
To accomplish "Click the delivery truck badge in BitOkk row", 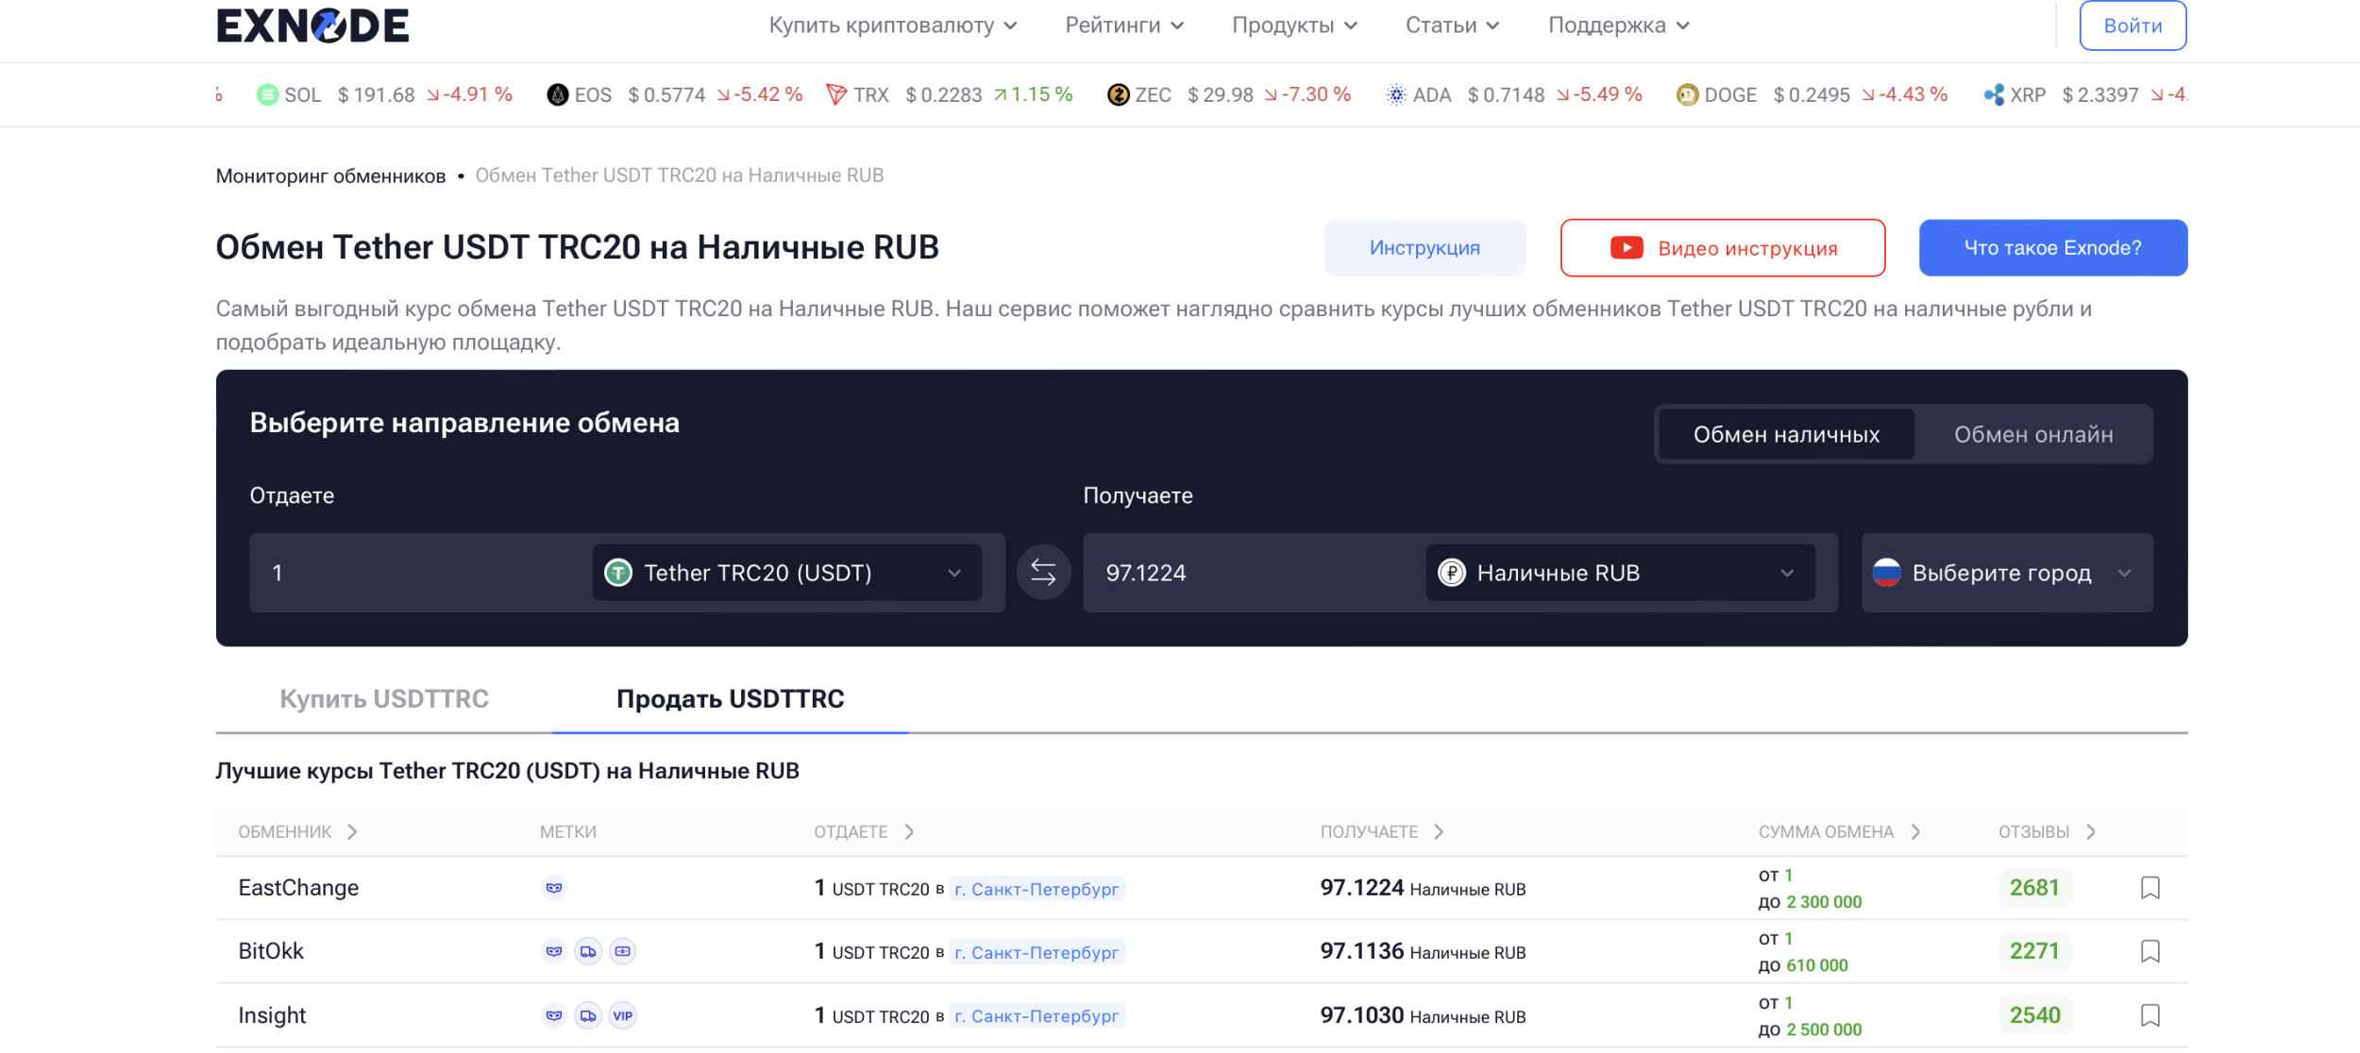I will pyautogui.click(x=588, y=952).
